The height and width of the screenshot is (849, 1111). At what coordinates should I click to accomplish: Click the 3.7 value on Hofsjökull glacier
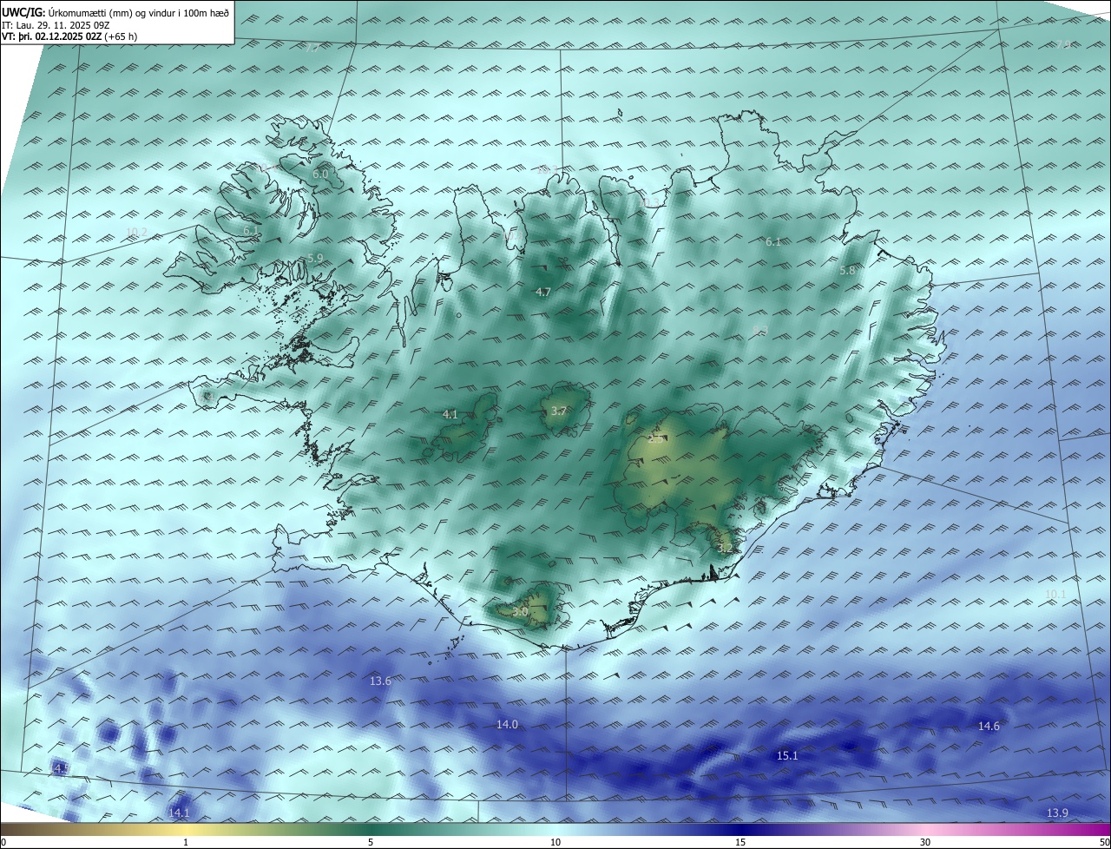pyautogui.click(x=559, y=411)
